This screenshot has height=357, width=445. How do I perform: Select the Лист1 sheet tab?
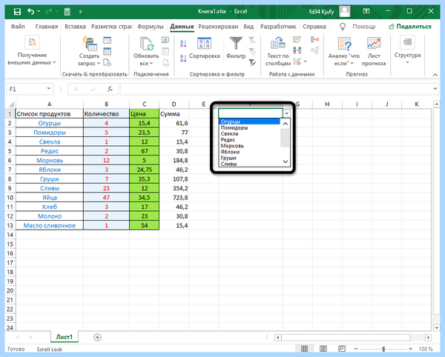(x=64, y=337)
